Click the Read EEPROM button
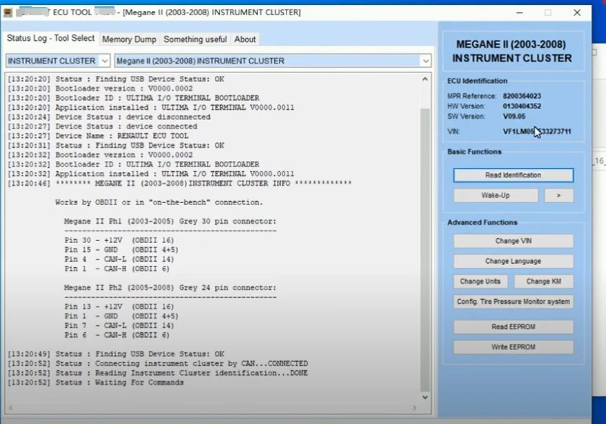This screenshot has width=606, height=424. (x=513, y=327)
